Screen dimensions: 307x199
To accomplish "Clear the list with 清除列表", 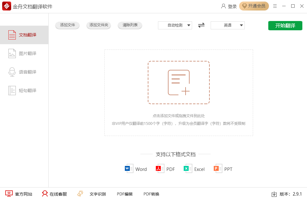I will pyautogui.click(x=130, y=25).
